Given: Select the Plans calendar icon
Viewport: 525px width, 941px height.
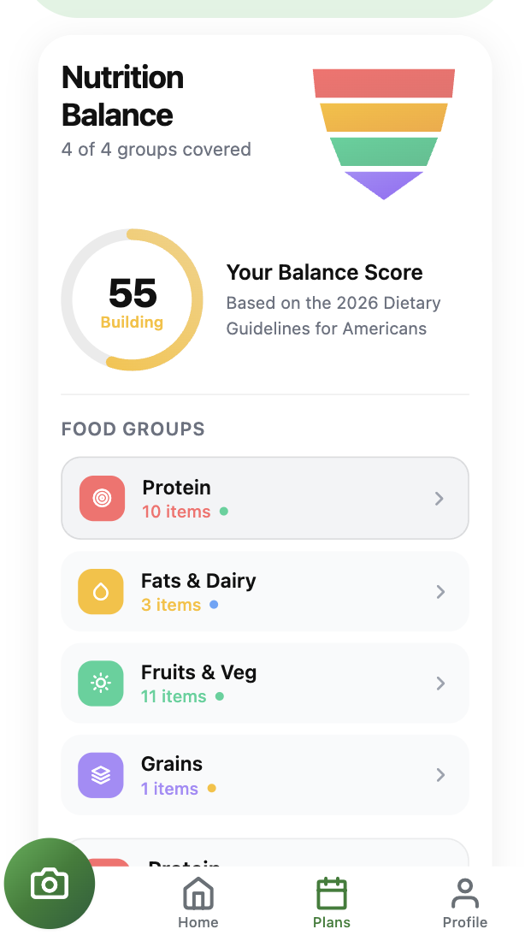Looking at the screenshot, I should click(331, 892).
